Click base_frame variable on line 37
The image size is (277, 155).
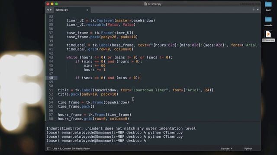(x=77, y=33)
